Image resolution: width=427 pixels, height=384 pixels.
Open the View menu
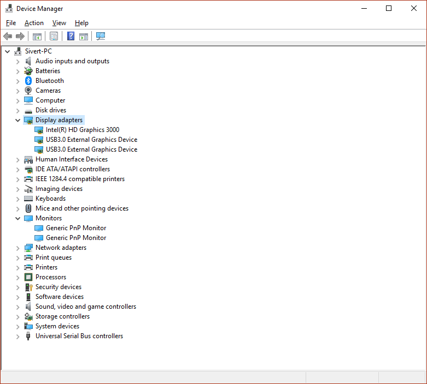point(59,23)
